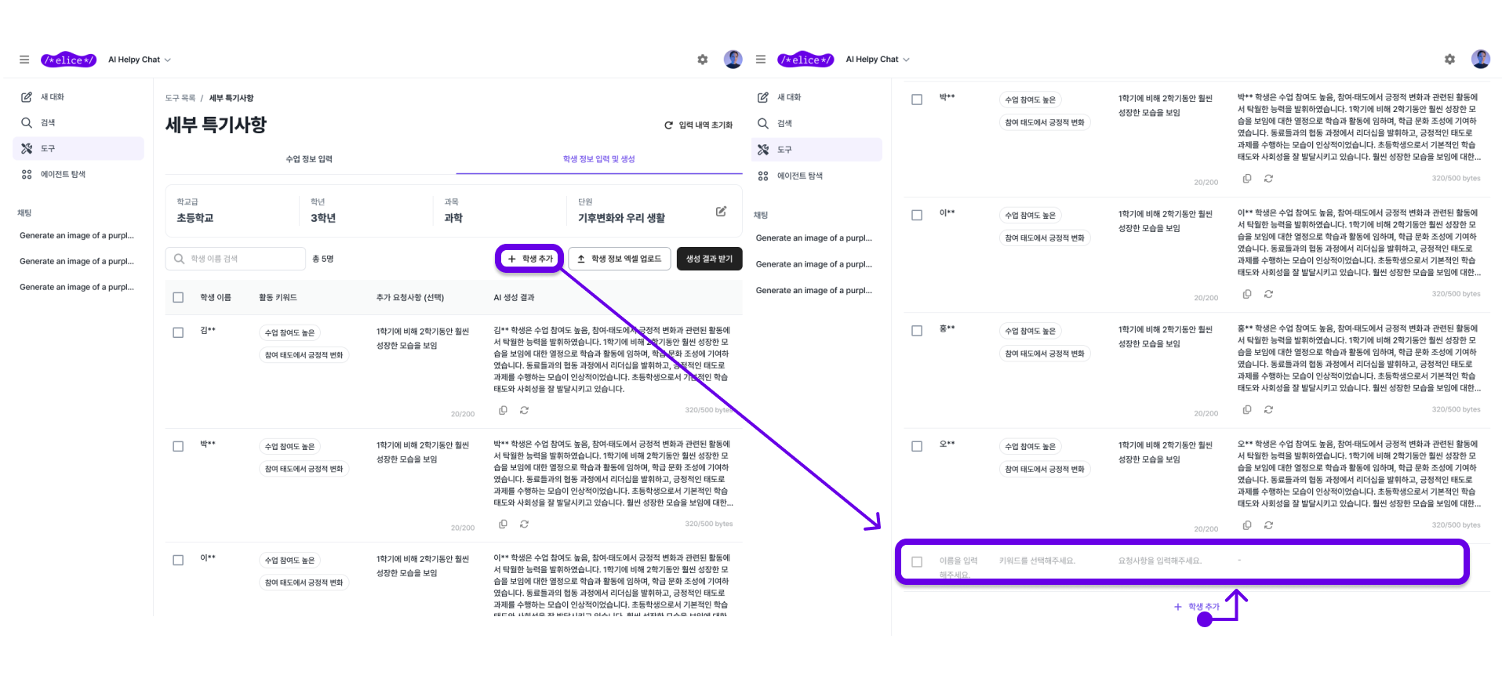Switch to 수업 정보 입력 tab
1502x675 pixels.
coord(309,159)
